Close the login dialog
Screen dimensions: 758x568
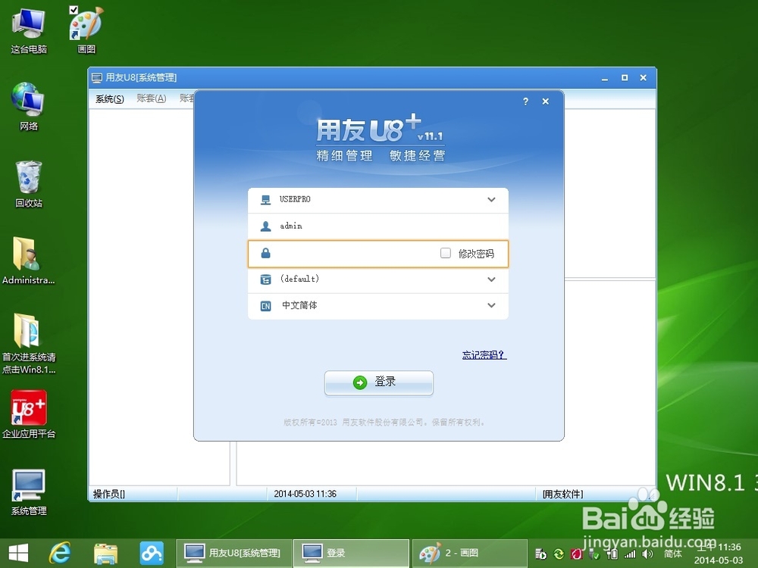545,101
